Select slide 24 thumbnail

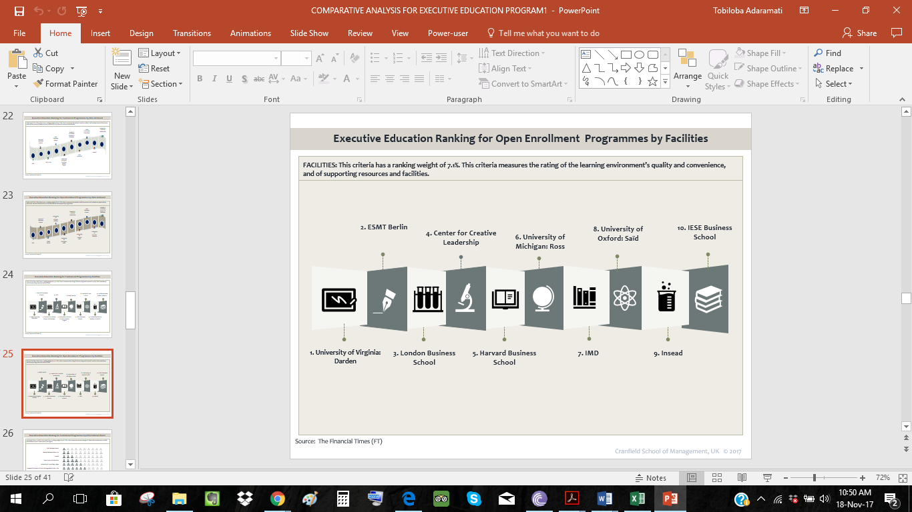(x=67, y=305)
